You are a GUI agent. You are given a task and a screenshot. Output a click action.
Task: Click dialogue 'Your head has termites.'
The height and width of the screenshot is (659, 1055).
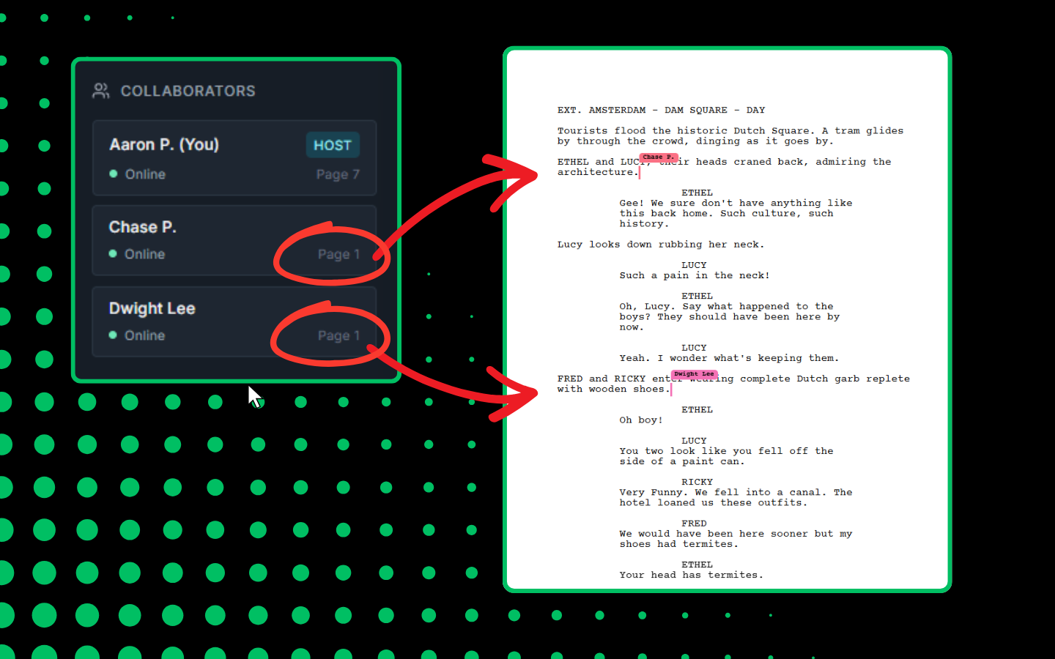691,576
